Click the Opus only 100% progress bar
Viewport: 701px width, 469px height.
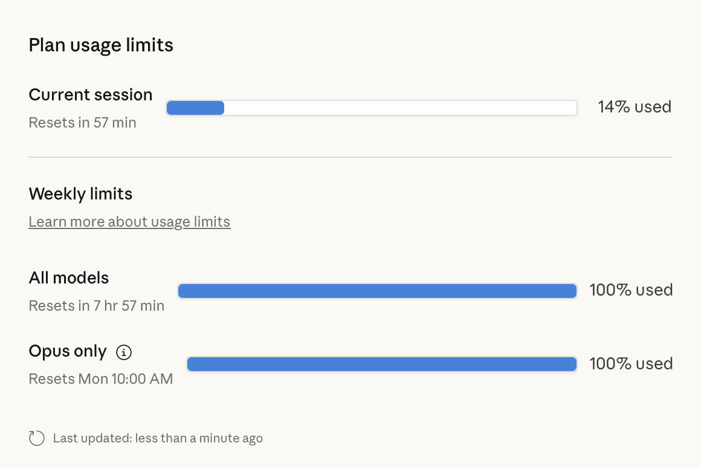(x=382, y=364)
